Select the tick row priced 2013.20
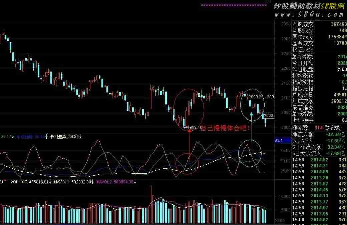Viewport: 347px width, 225px height. tap(320, 178)
